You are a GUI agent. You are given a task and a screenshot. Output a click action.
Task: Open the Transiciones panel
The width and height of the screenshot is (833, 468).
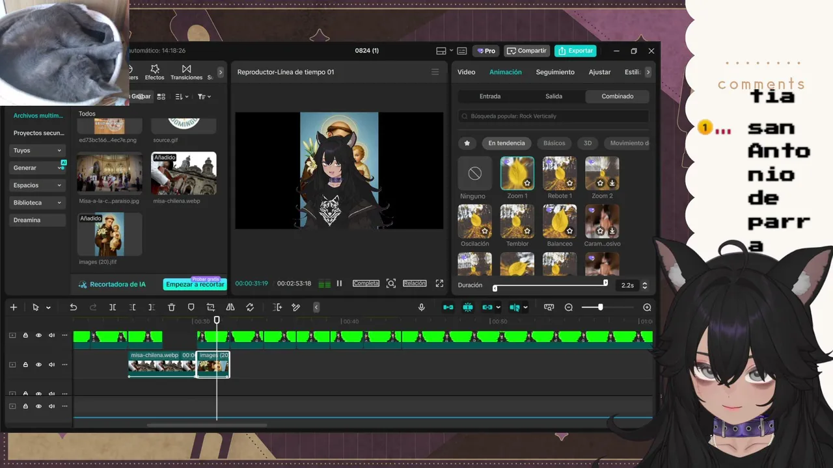point(186,71)
